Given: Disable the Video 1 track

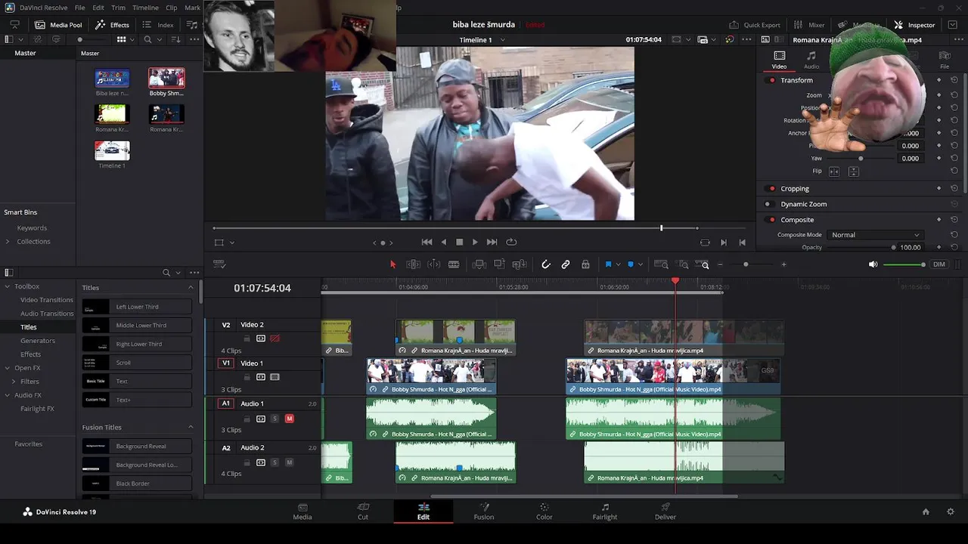Looking at the screenshot, I should click(275, 377).
